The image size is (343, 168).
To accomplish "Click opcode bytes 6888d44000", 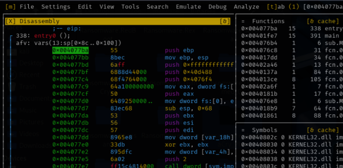I will (128, 72).
